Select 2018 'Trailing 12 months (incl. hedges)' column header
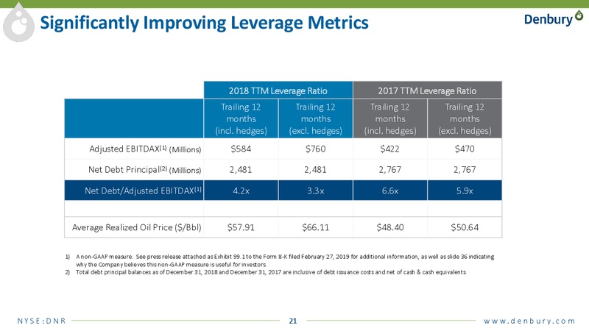Viewport: 589px width, 331px height. pos(241,118)
